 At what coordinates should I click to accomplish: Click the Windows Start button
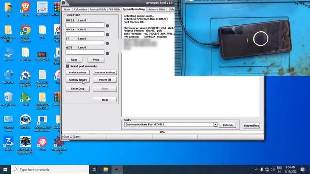point(5,170)
